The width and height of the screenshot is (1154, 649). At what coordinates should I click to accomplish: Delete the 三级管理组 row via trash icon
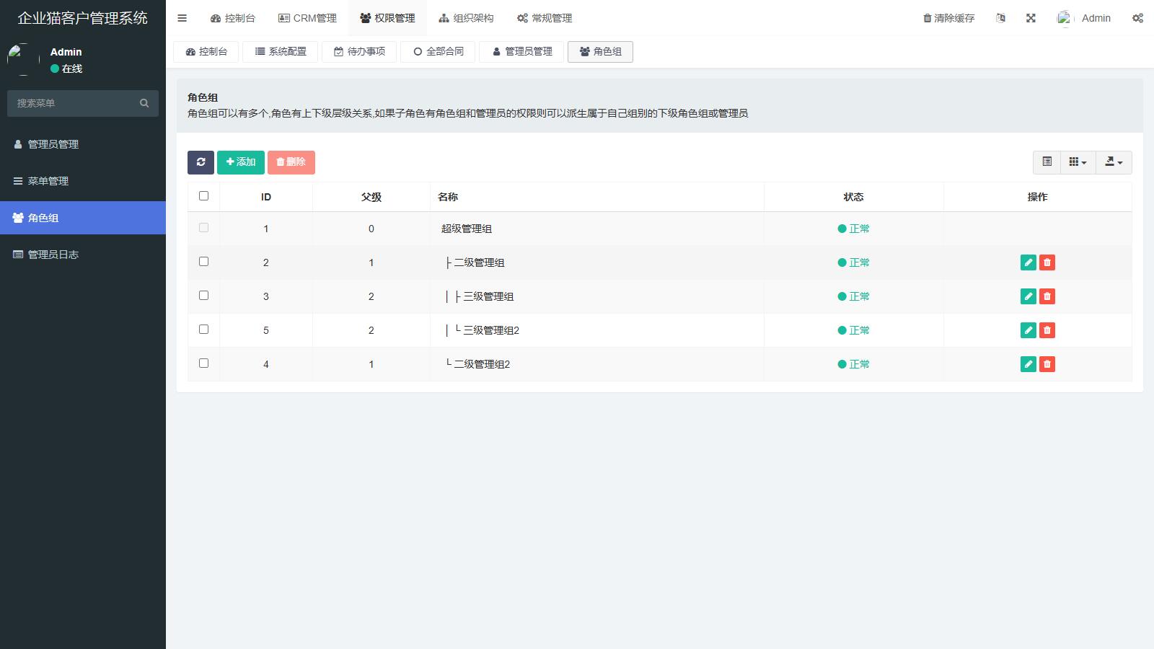pyautogui.click(x=1047, y=296)
